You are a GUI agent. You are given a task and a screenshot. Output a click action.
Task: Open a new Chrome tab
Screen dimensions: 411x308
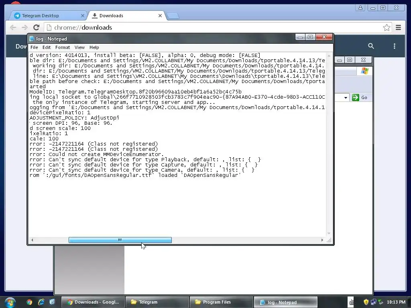(173, 16)
